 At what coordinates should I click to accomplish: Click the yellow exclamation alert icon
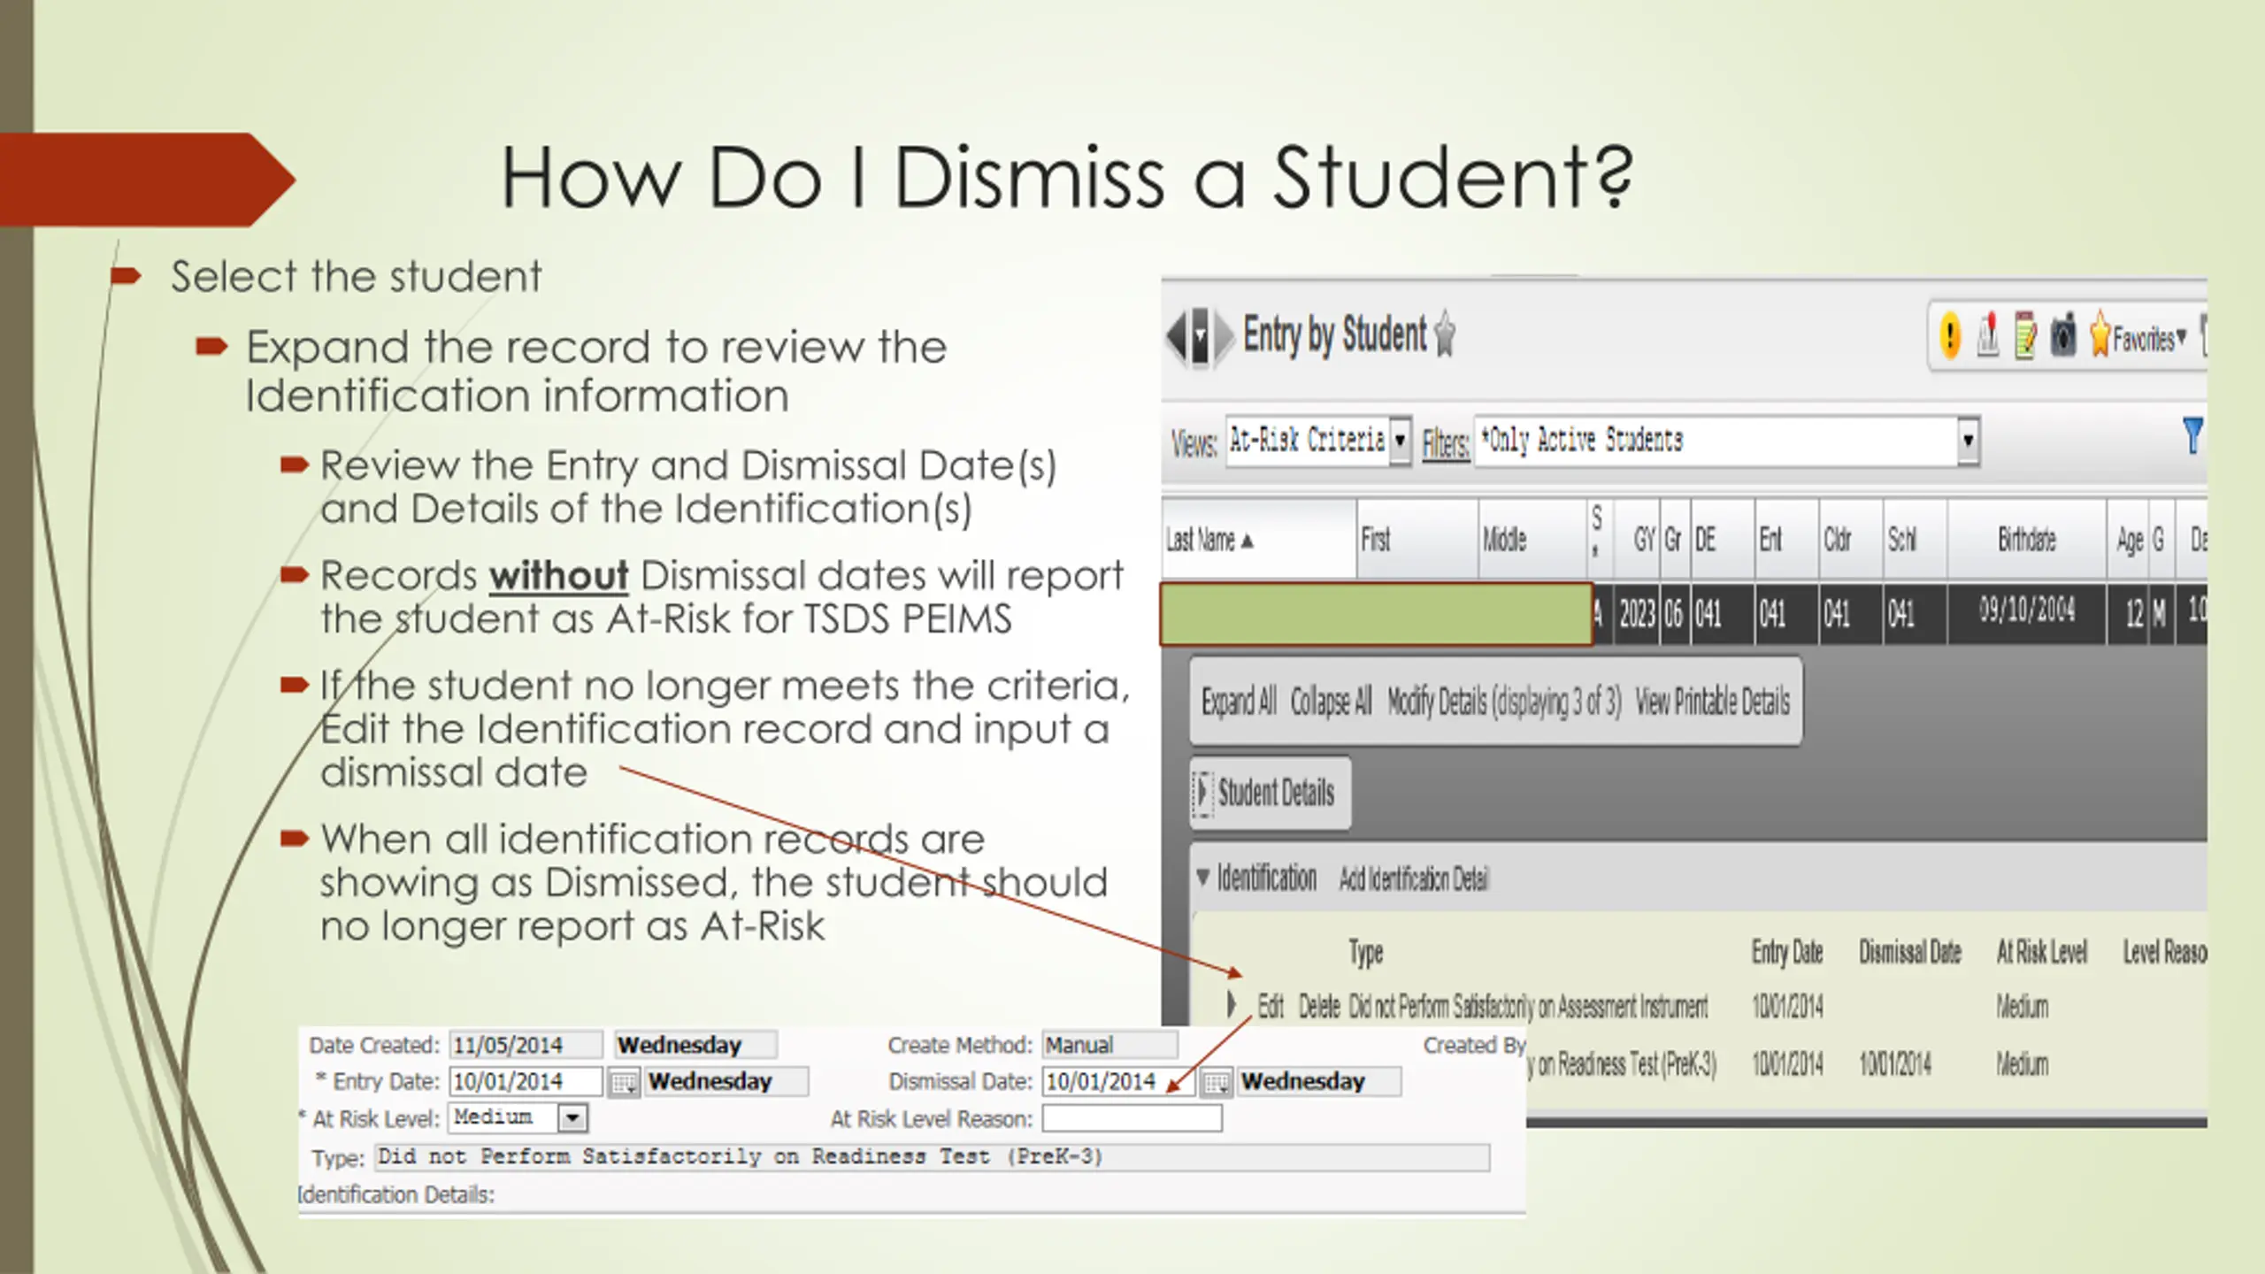1950,336
